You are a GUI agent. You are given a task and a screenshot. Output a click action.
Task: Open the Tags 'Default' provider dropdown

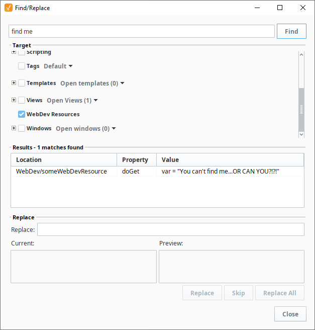(58, 66)
